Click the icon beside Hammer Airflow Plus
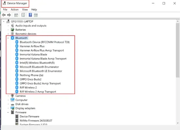 point(17,46)
